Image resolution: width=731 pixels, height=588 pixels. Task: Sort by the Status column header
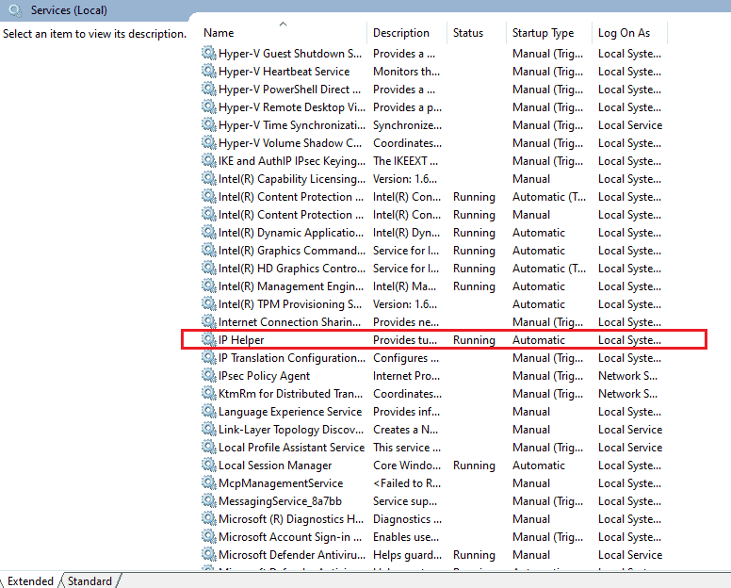click(476, 33)
